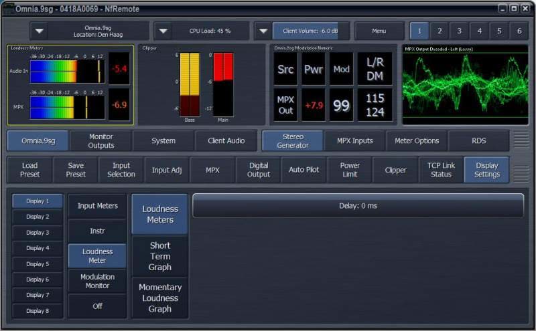Switch to the Stereo Generator tab
Viewport: 536px width, 331px height.
coord(293,141)
